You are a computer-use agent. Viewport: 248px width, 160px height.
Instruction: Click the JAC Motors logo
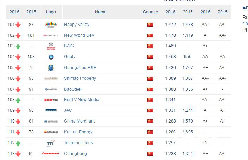51,110
